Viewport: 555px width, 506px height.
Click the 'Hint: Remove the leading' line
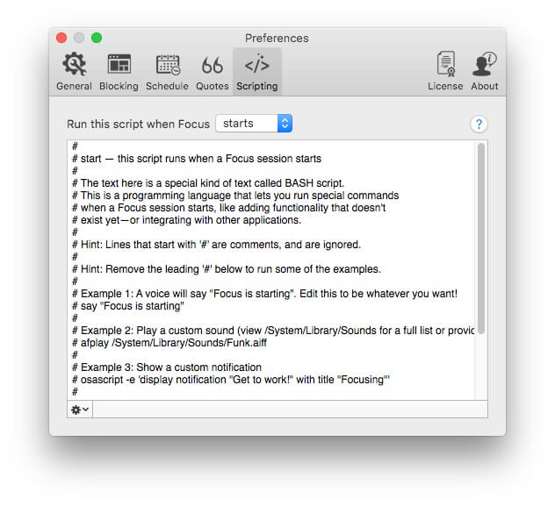(x=227, y=269)
